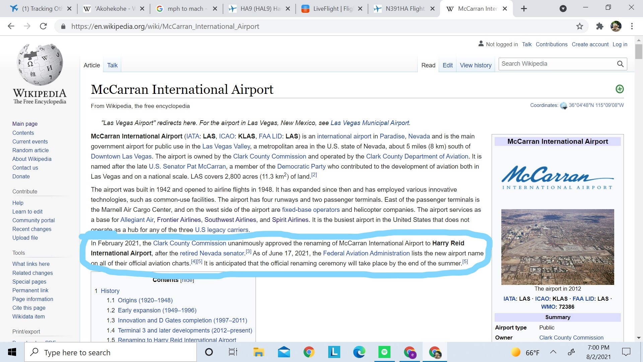Image resolution: width=643 pixels, height=362 pixels.
Task: Click the green plus icon beside the title
Action: point(620,89)
